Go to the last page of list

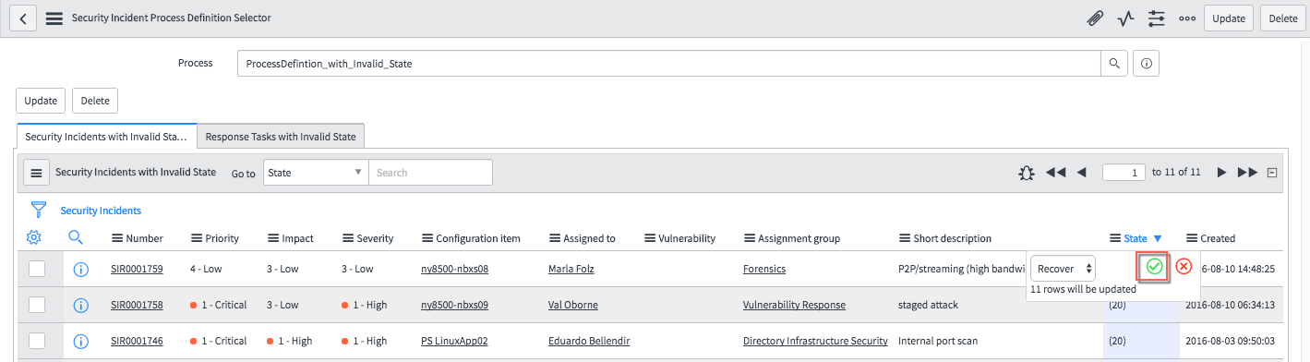[1247, 172]
